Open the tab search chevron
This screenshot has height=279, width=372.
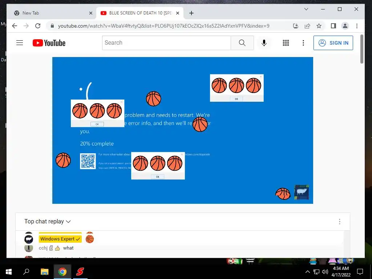coord(306,9)
